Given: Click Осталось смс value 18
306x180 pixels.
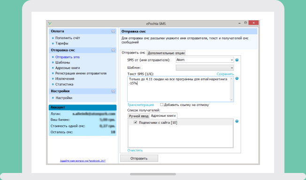Looking at the screenshot, I should click(x=113, y=132).
